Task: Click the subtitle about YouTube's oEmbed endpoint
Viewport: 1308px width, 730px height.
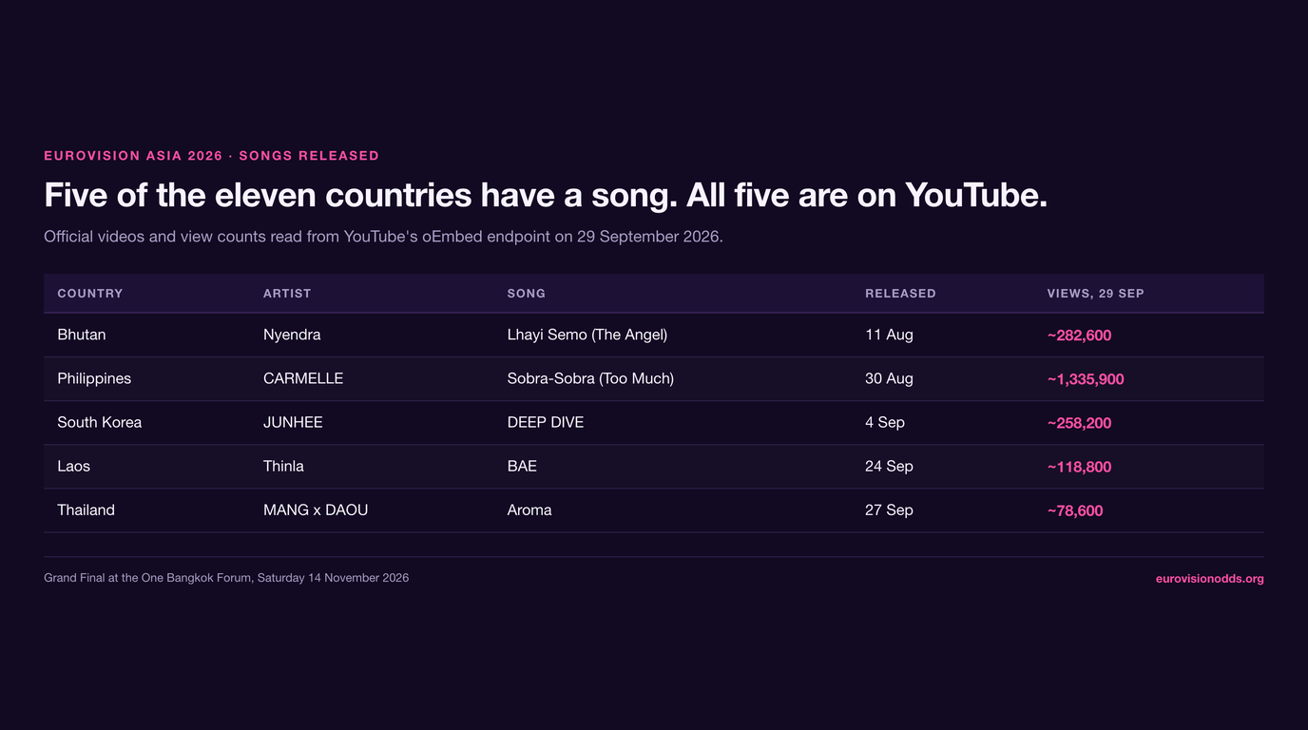Action: click(383, 237)
